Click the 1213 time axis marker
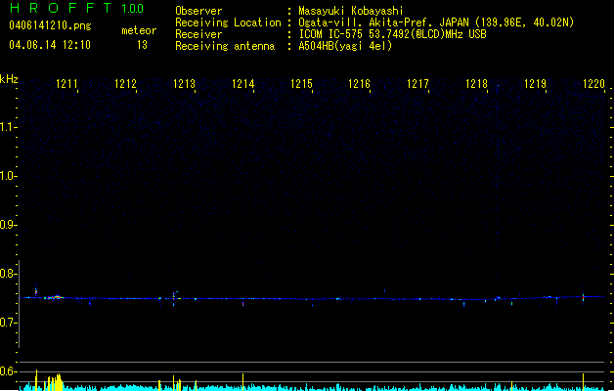 tap(184, 84)
